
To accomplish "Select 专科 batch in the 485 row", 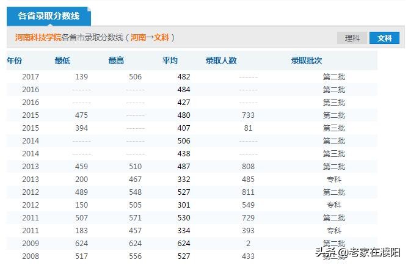I will pos(334,179).
